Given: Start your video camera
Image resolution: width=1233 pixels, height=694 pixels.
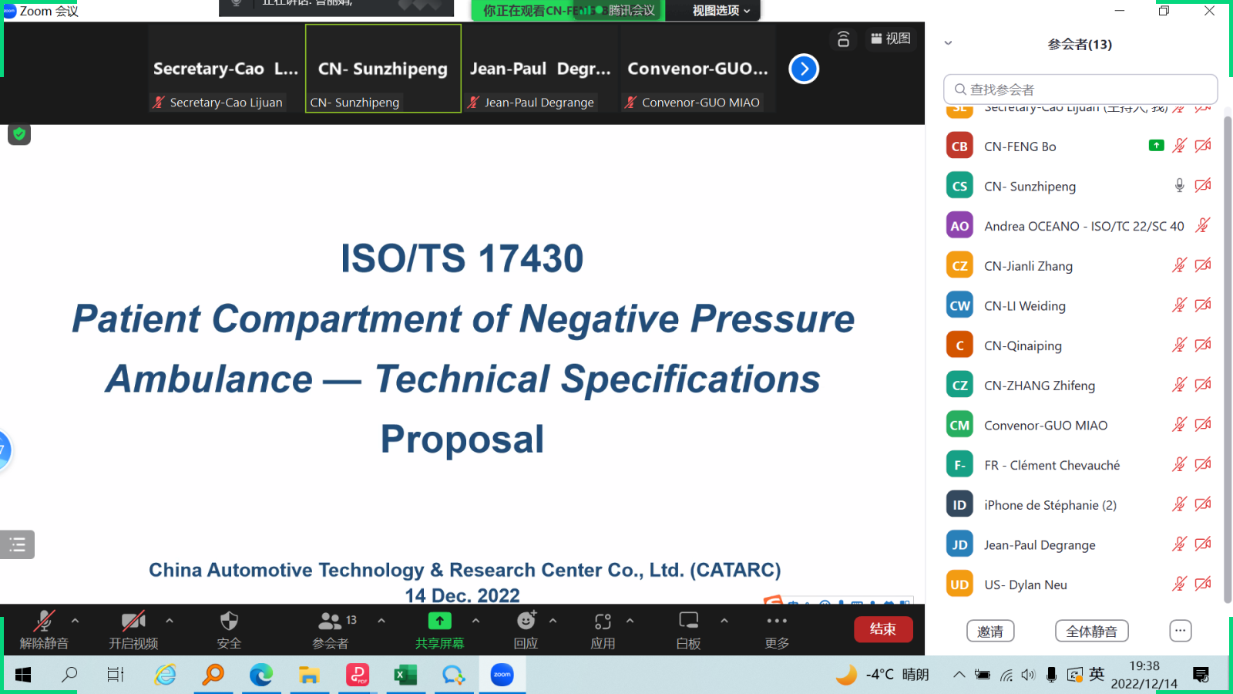Looking at the screenshot, I should point(133,622).
